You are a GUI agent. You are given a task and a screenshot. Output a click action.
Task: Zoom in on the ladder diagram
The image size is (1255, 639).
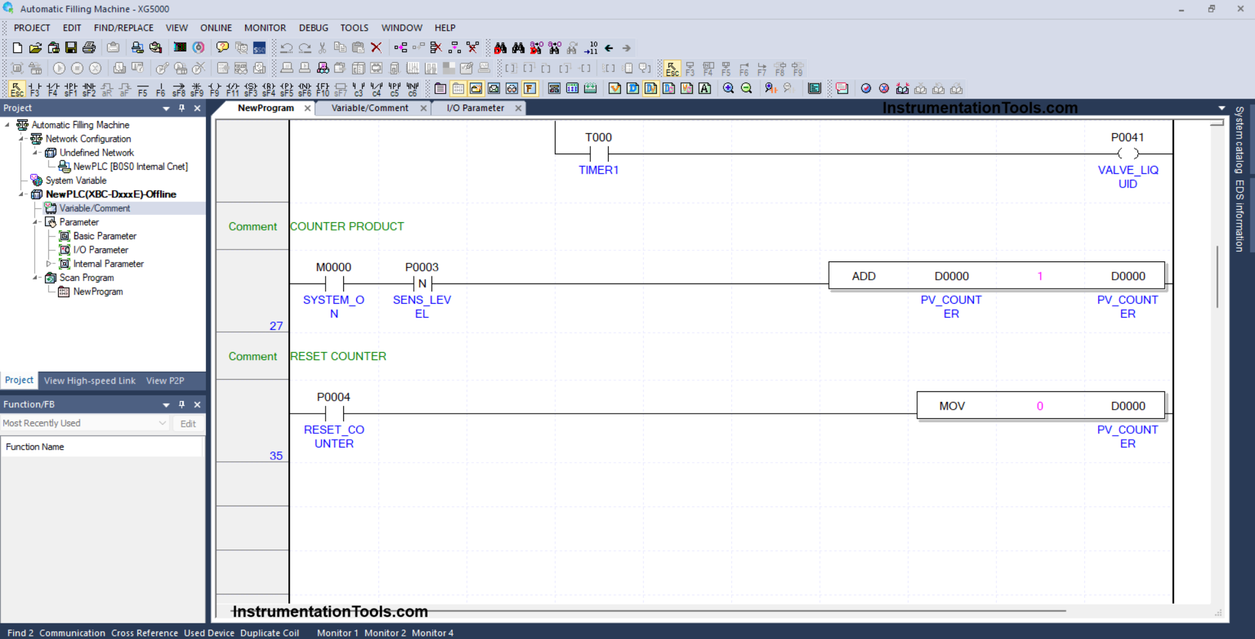pyautogui.click(x=729, y=88)
